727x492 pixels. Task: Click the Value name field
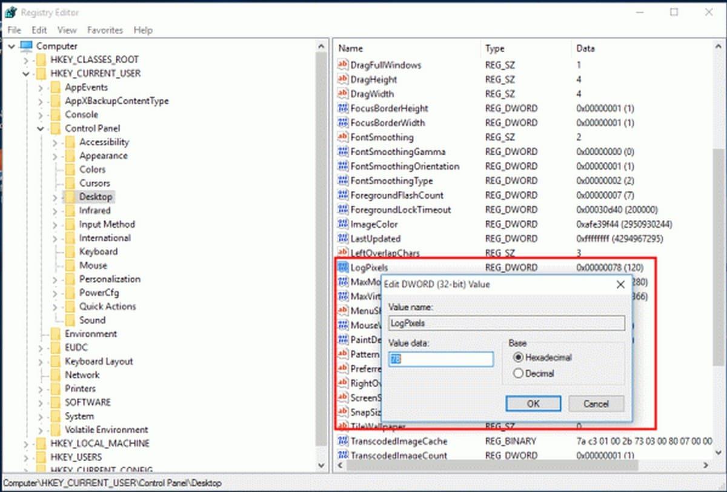coord(506,323)
